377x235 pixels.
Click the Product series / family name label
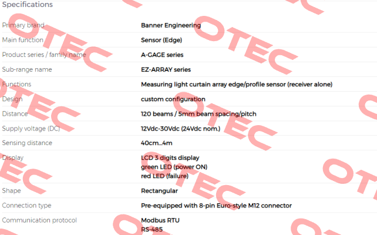44,55
